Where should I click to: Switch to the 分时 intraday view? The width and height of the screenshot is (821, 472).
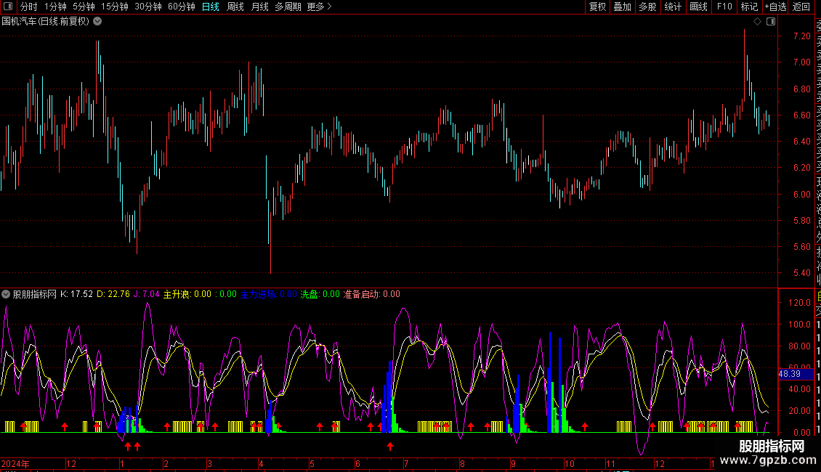pyautogui.click(x=28, y=7)
